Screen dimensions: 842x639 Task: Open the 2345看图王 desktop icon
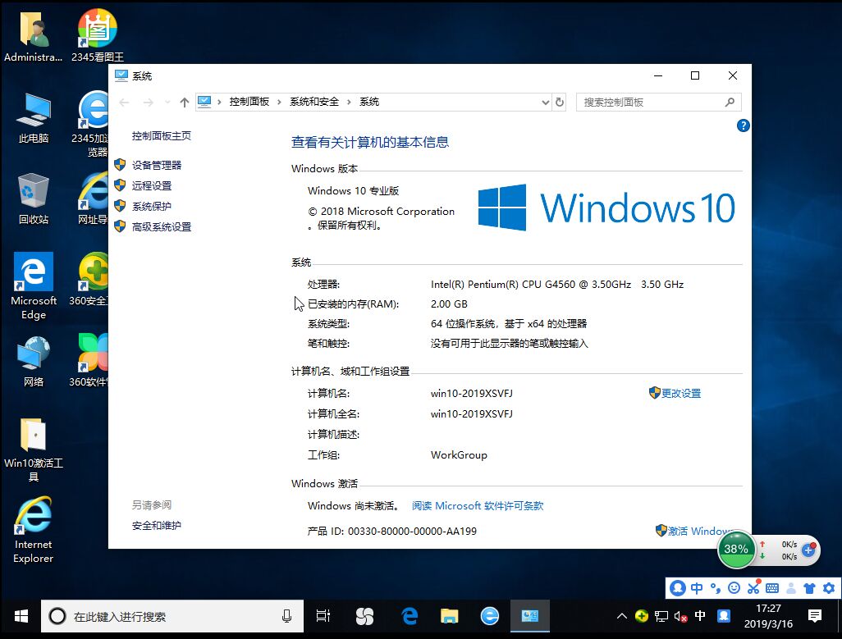click(x=97, y=36)
